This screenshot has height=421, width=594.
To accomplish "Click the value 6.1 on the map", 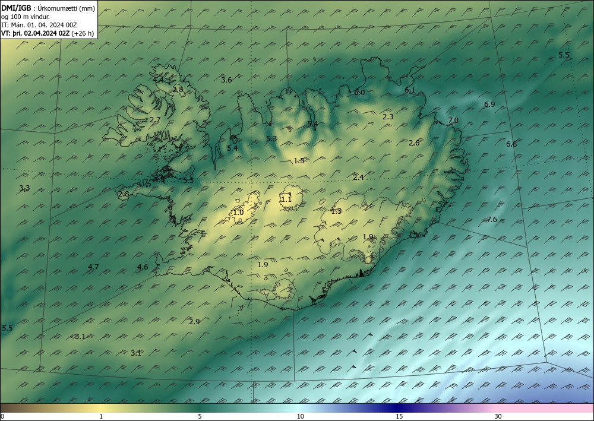I will 410,90.
